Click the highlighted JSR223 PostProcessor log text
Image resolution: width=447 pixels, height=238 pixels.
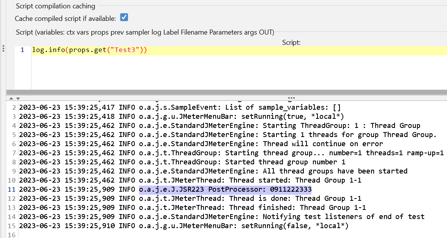click(225, 189)
